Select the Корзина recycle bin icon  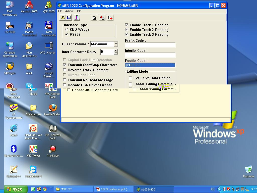coord(248,171)
